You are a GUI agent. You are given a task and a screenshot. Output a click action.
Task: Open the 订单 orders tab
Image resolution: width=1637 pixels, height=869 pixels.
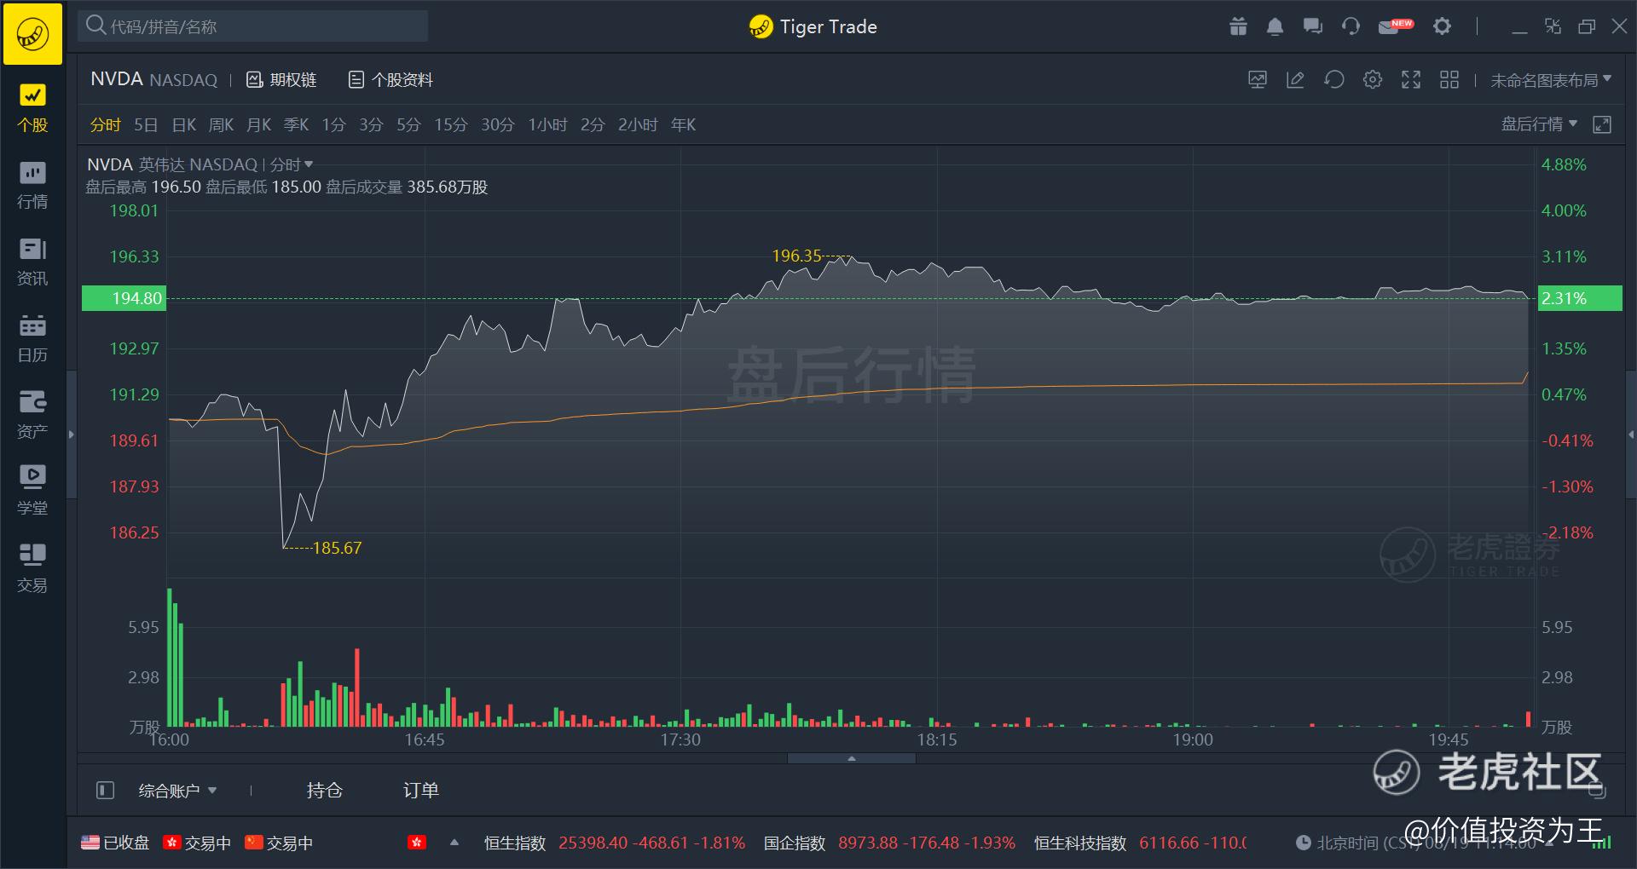pyautogui.click(x=421, y=790)
